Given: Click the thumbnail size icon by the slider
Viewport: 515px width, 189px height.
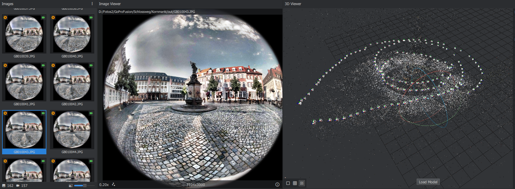Looking at the screenshot, I should click(x=71, y=186).
